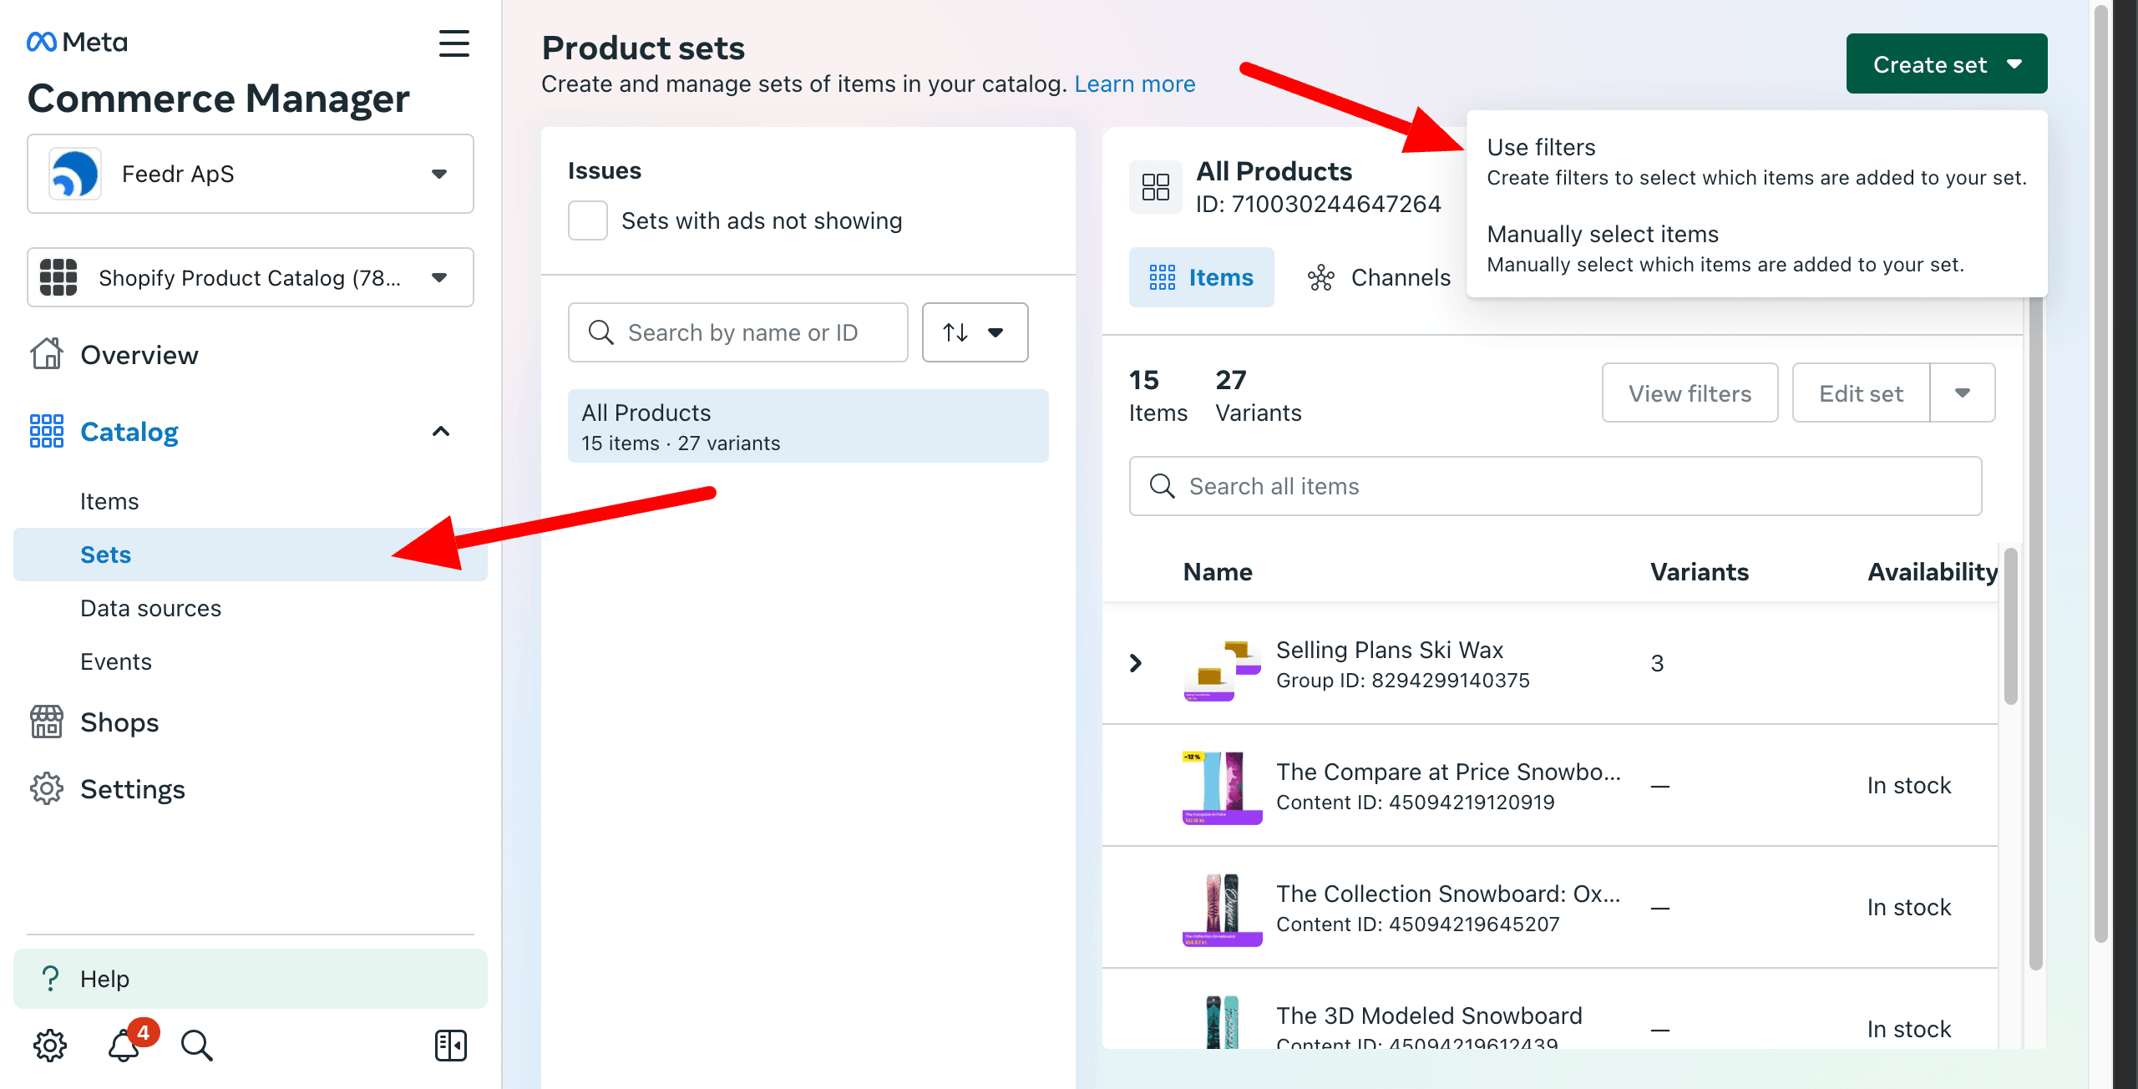Click the All Products set grid icon

(x=1156, y=187)
